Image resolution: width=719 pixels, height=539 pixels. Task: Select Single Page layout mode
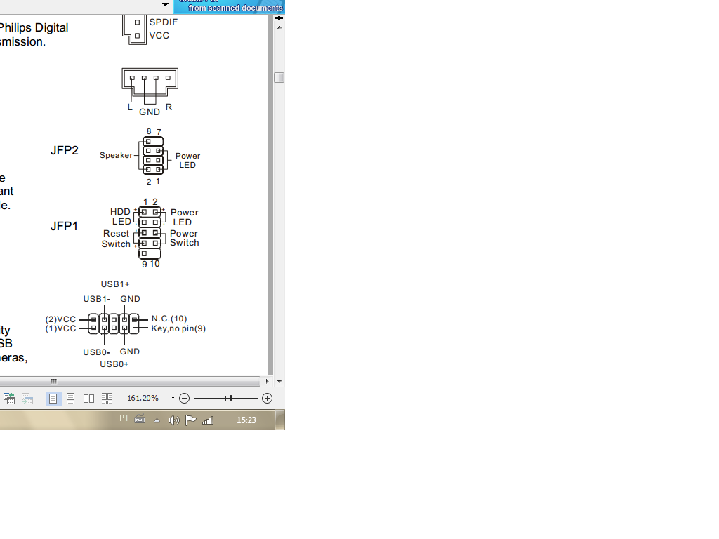click(53, 399)
